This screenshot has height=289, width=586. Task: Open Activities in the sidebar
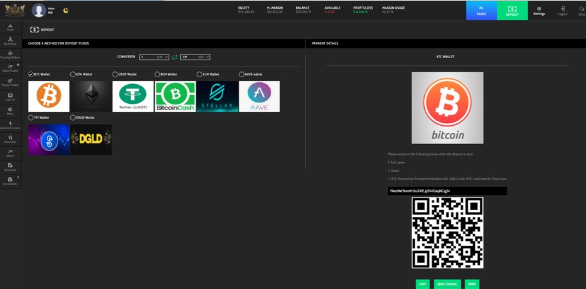(11, 167)
